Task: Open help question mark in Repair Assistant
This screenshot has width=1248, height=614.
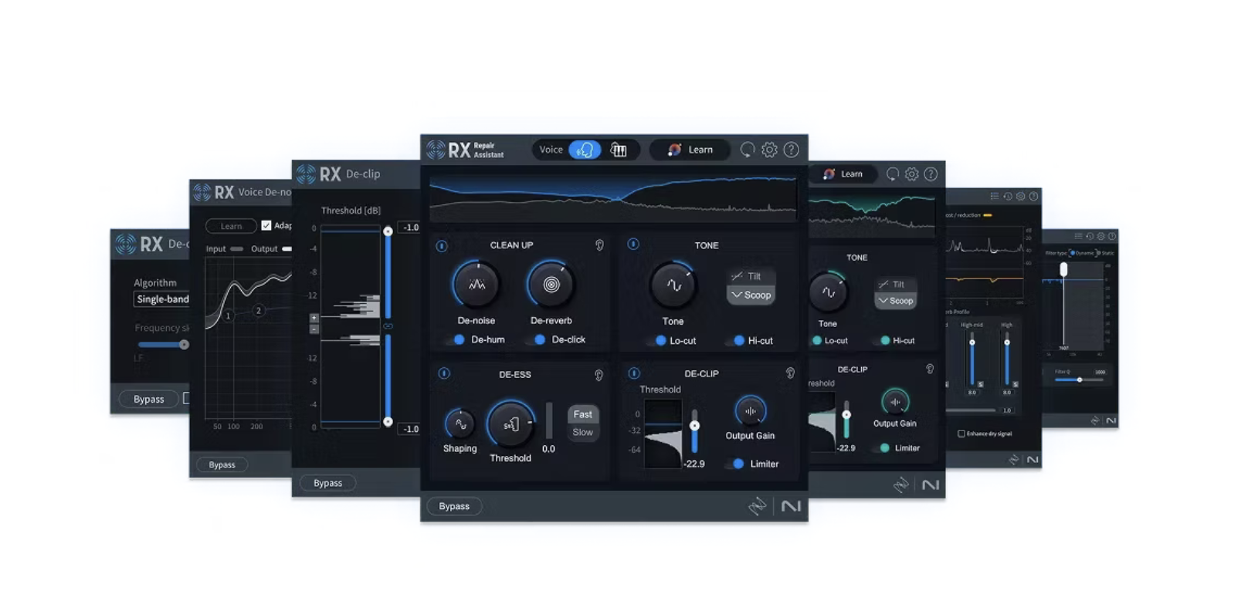Action: click(791, 150)
